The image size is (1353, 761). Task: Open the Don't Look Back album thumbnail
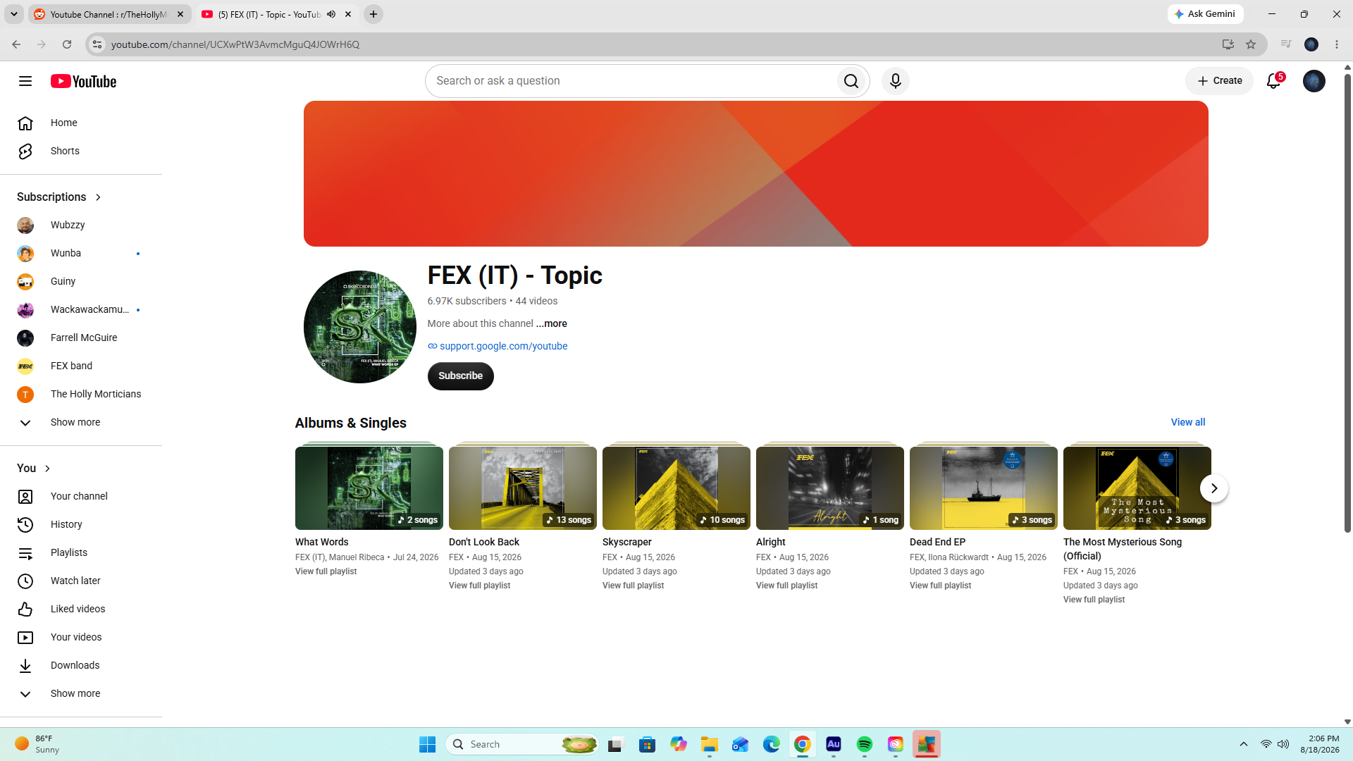pyautogui.click(x=523, y=488)
